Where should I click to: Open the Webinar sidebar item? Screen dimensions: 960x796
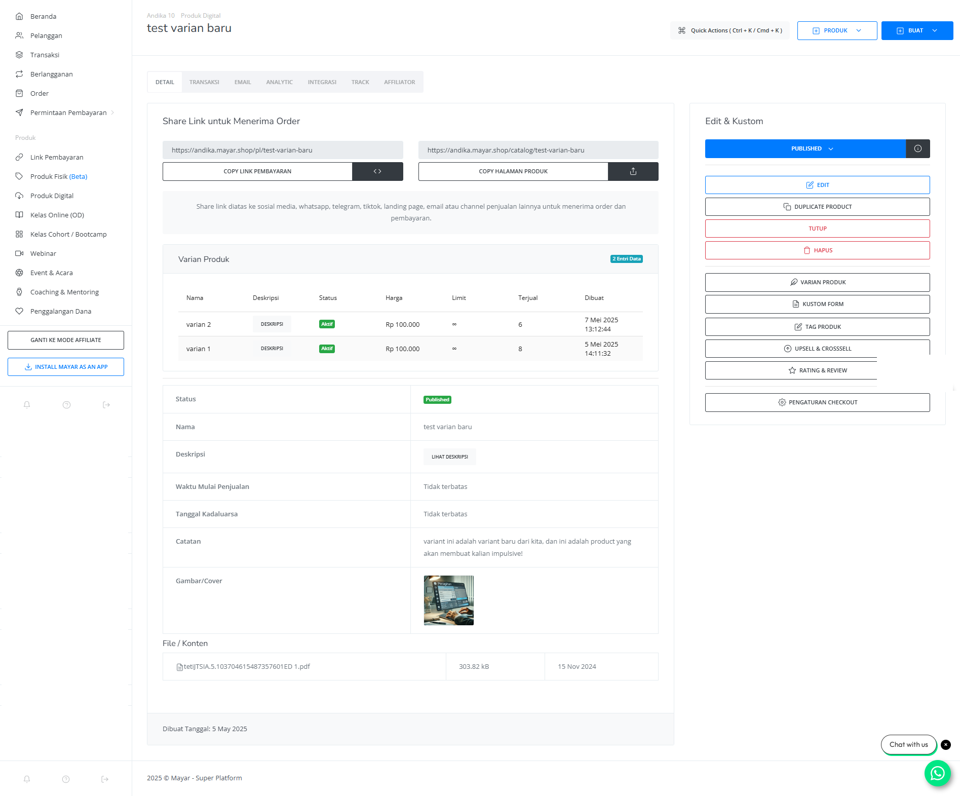coord(43,253)
